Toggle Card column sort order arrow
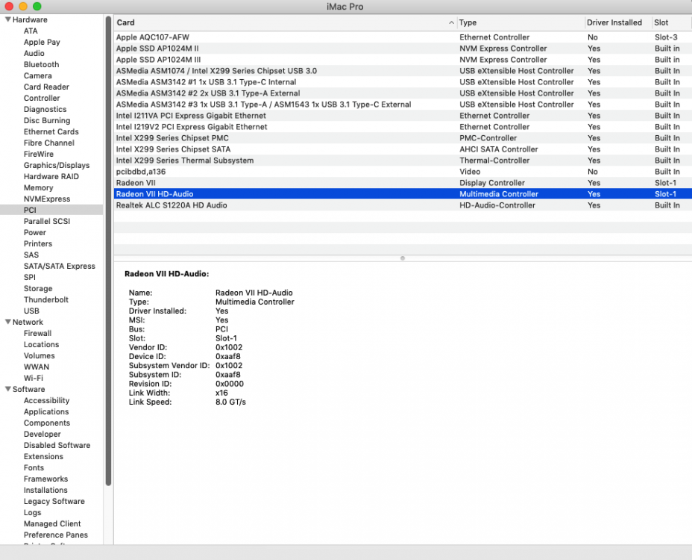 click(x=451, y=22)
